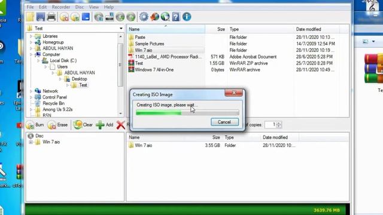Viewport: 383px width, 215px height.
Task: Select Control Panel in folder tree
Action: tap(54, 97)
